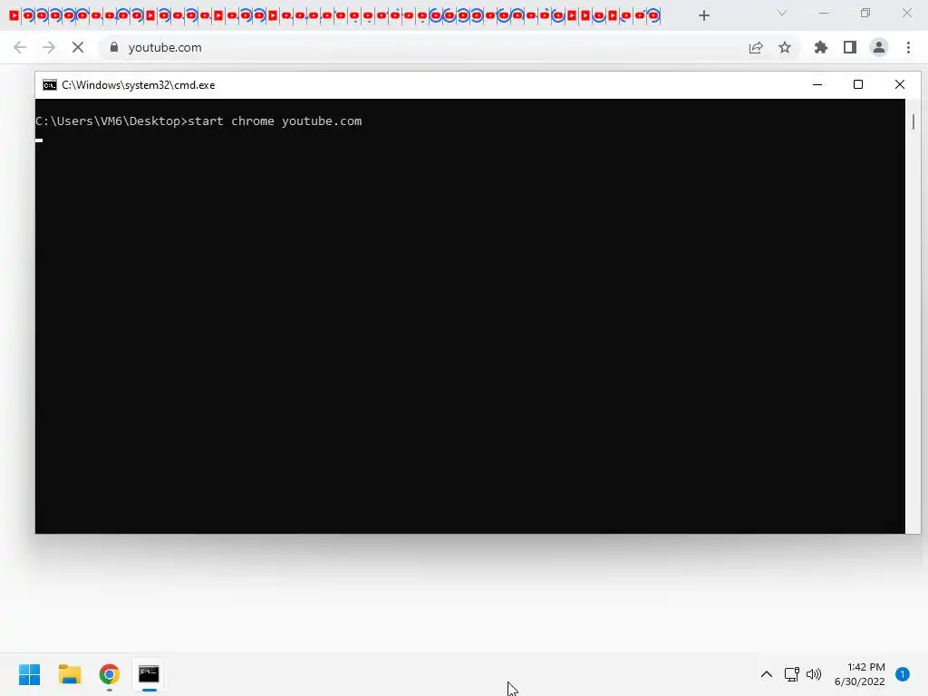Close the cmd.exe window
The image size is (928, 696).
900,84
